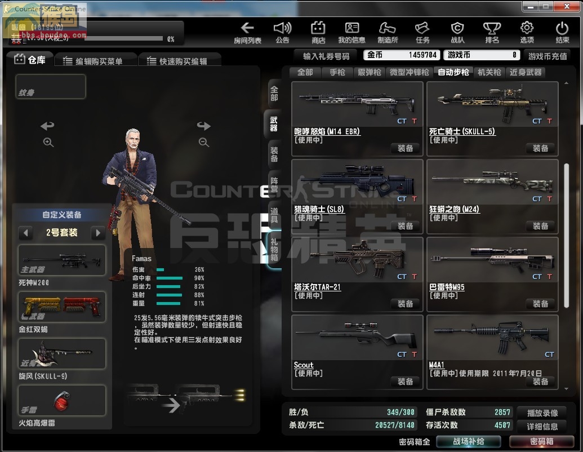Select the vertical 道具 category tab
Image resolution: width=583 pixels, height=452 pixels.
(274, 215)
